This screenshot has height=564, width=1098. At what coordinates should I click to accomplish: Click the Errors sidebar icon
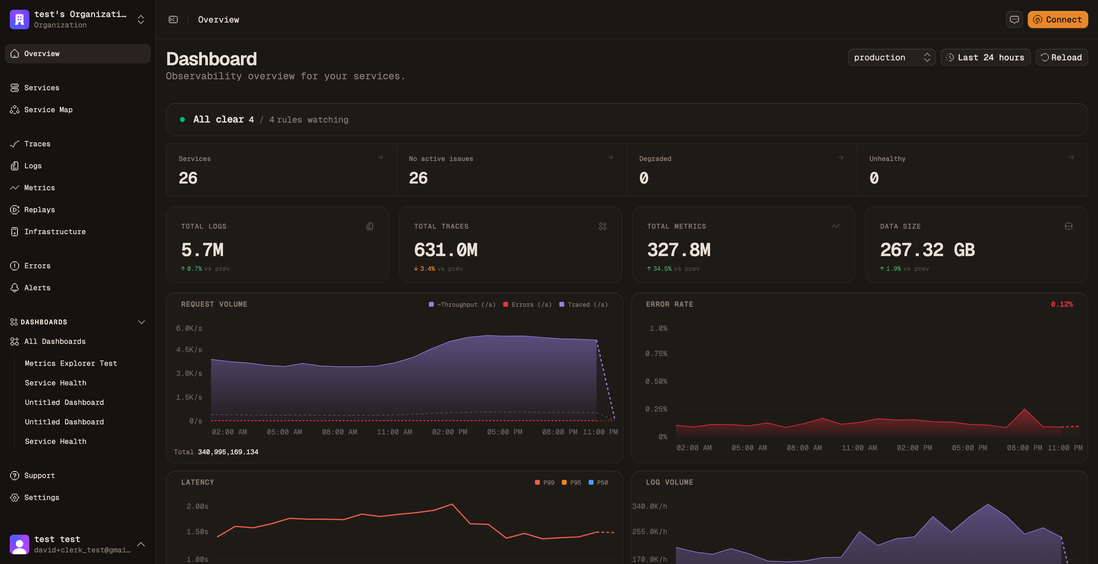15,266
